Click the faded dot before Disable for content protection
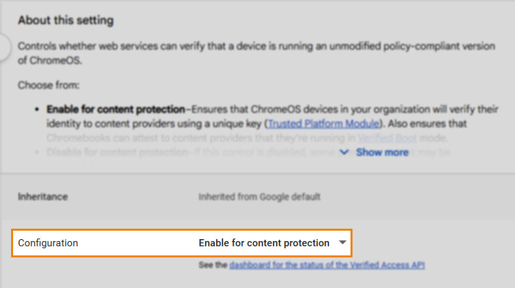This screenshot has width=515, height=288. point(37,152)
